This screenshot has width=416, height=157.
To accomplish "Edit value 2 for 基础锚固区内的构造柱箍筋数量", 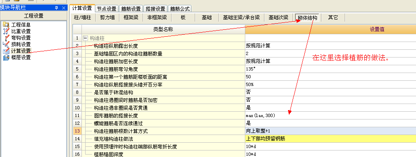I will [330, 54].
